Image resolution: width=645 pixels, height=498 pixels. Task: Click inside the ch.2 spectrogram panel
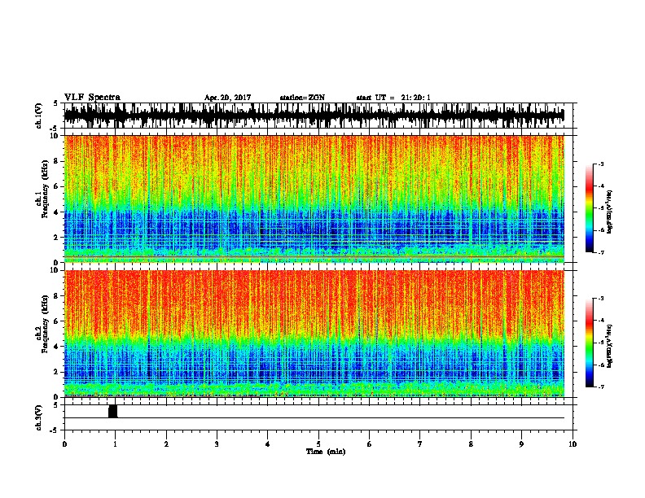point(314,334)
